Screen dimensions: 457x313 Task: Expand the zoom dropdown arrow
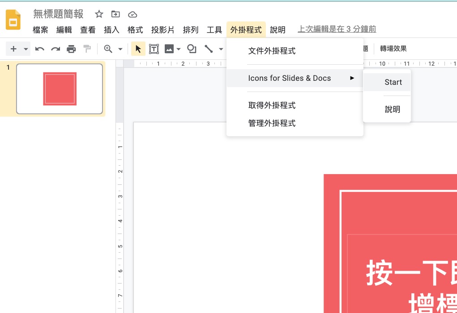click(x=120, y=49)
